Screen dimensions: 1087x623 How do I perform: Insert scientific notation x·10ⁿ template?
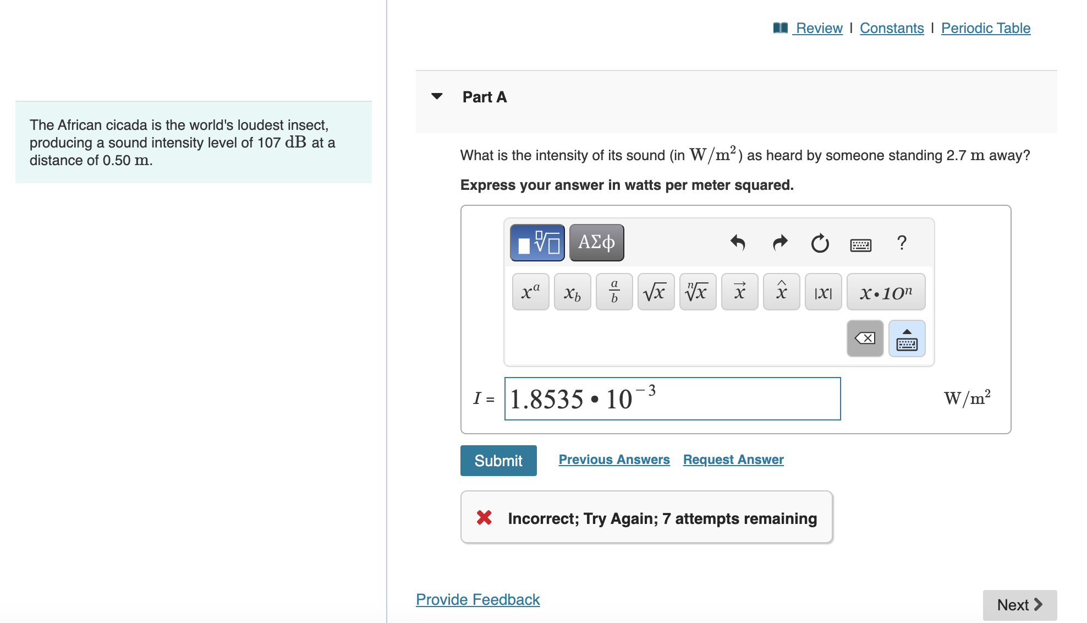pos(886,292)
